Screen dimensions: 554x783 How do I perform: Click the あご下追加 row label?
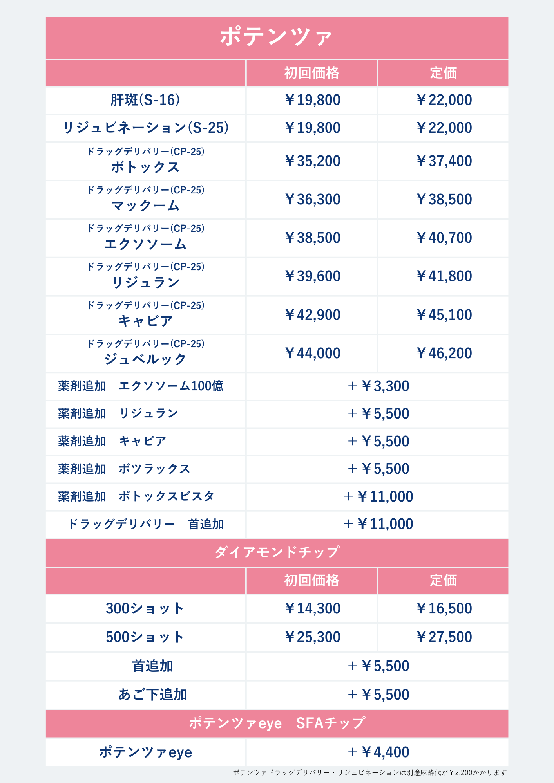[x=152, y=695]
